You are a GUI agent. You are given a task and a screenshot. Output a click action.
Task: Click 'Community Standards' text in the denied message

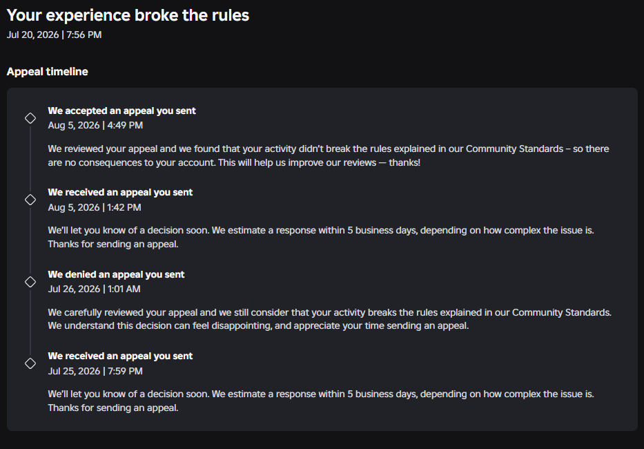pos(561,312)
